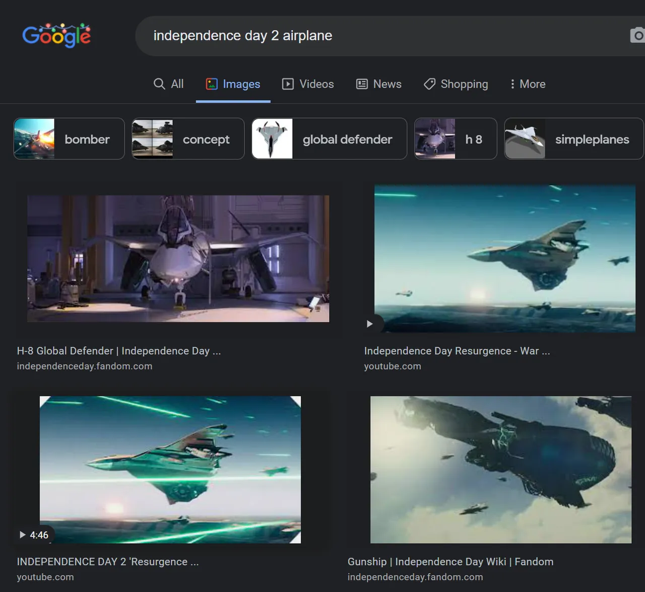Click the H-8 Global Defender title link

(119, 351)
